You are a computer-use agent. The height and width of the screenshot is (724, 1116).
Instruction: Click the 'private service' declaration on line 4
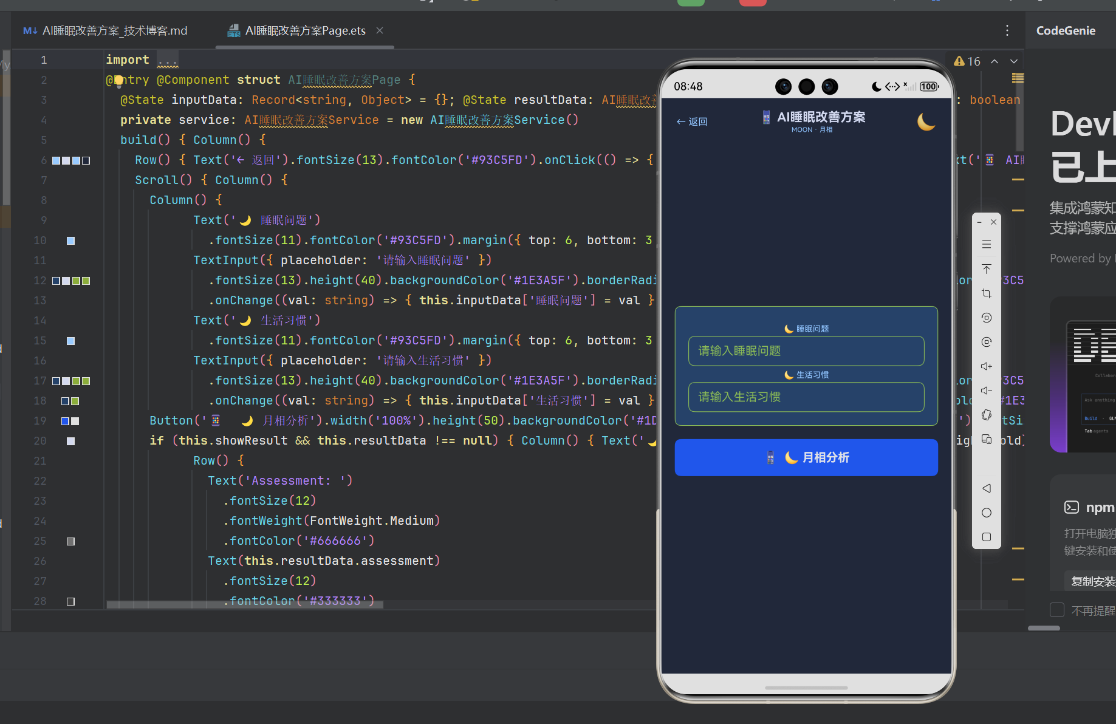(x=175, y=120)
